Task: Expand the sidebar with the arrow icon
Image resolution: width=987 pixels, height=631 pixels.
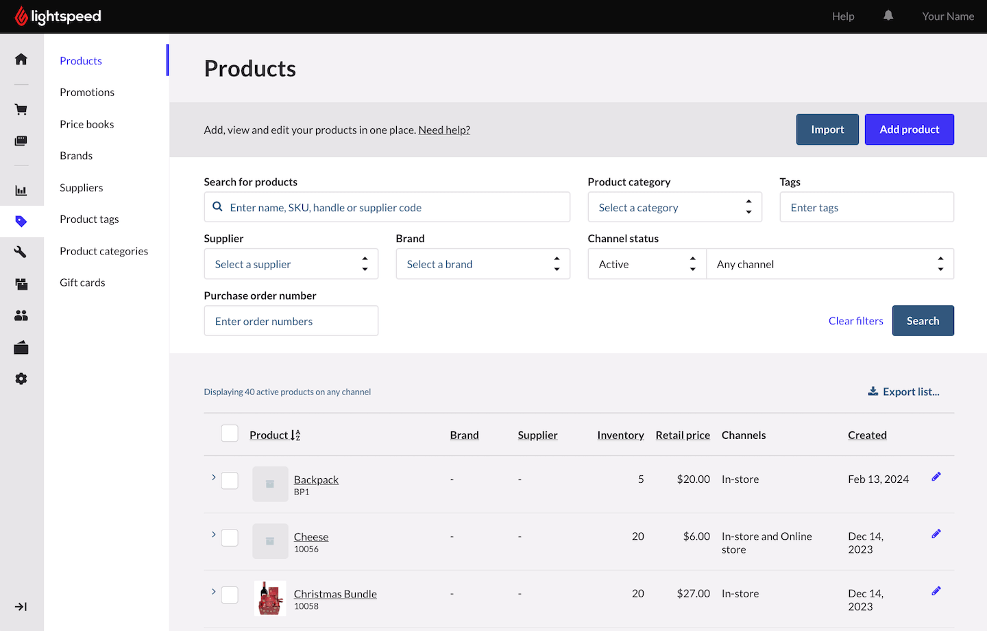Action: coord(21,607)
